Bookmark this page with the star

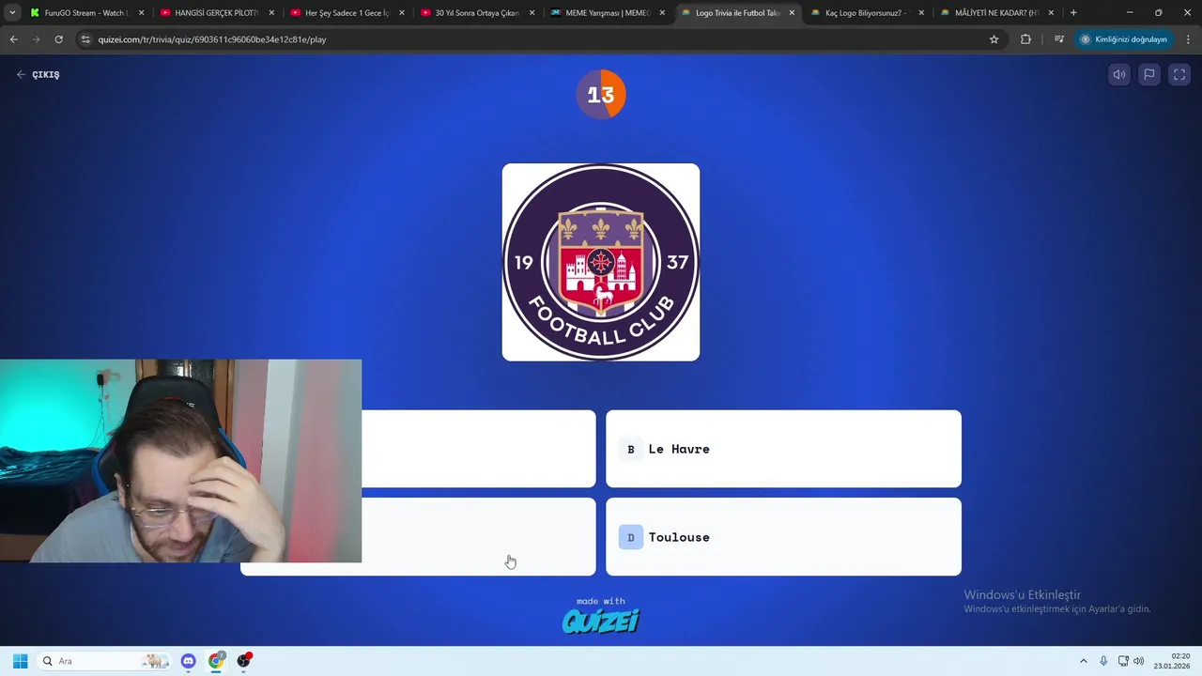(994, 39)
